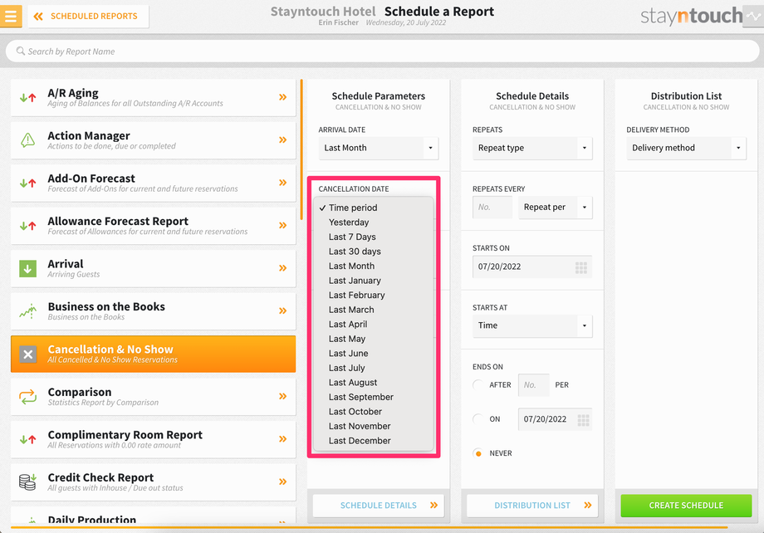Expand the A/R Aging report chevron
764x533 pixels.
coord(282,97)
